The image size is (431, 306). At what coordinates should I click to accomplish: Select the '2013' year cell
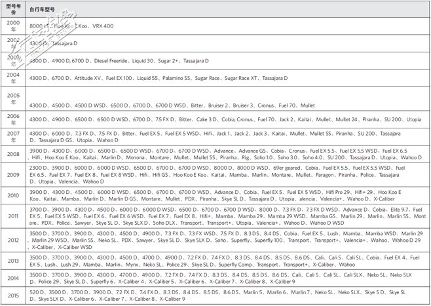(x=13, y=261)
